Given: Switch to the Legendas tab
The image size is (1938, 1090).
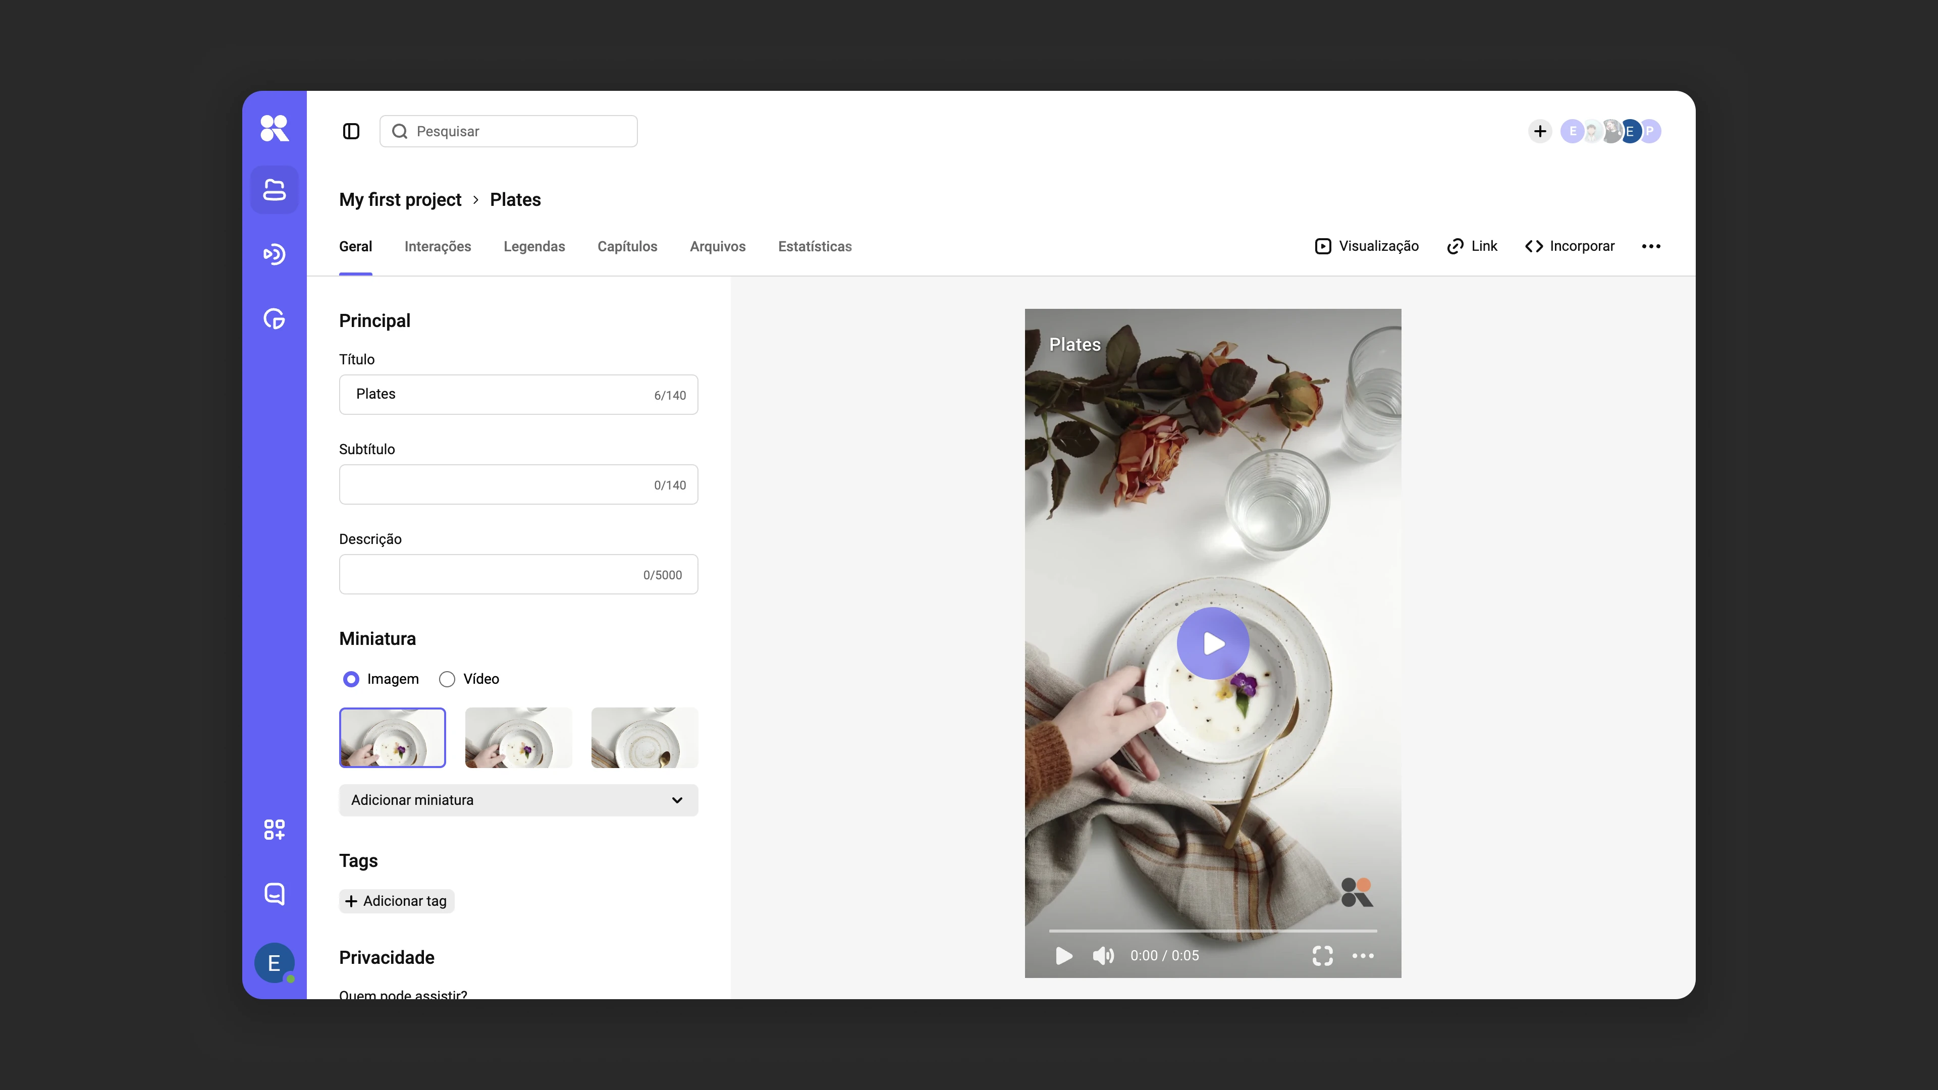Looking at the screenshot, I should pyautogui.click(x=534, y=247).
